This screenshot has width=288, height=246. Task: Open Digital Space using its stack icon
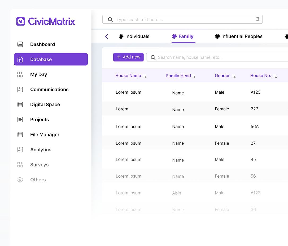click(x=20, y=105)
